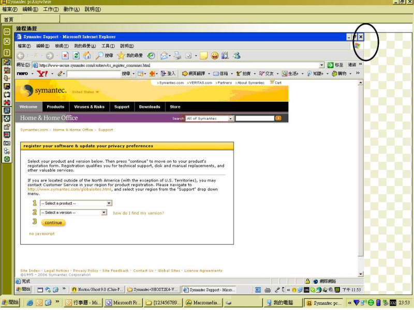The height and width of the screenshot is (310, 414).
Task: Open Macromedia local taskbar button
Action: tap(203, 303)
